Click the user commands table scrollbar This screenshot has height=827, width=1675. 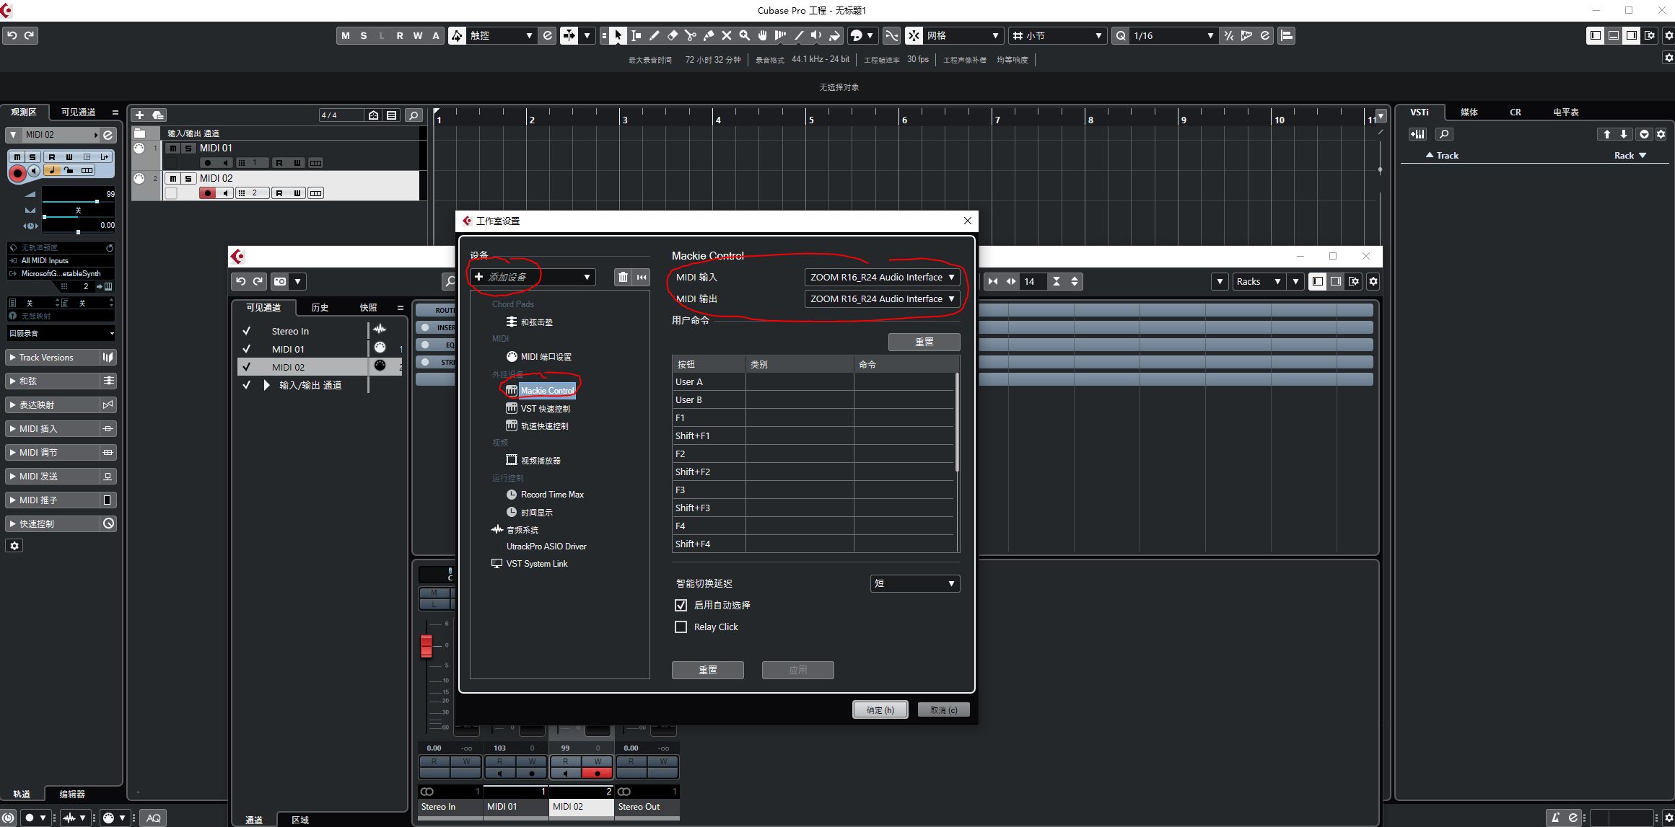958,423
